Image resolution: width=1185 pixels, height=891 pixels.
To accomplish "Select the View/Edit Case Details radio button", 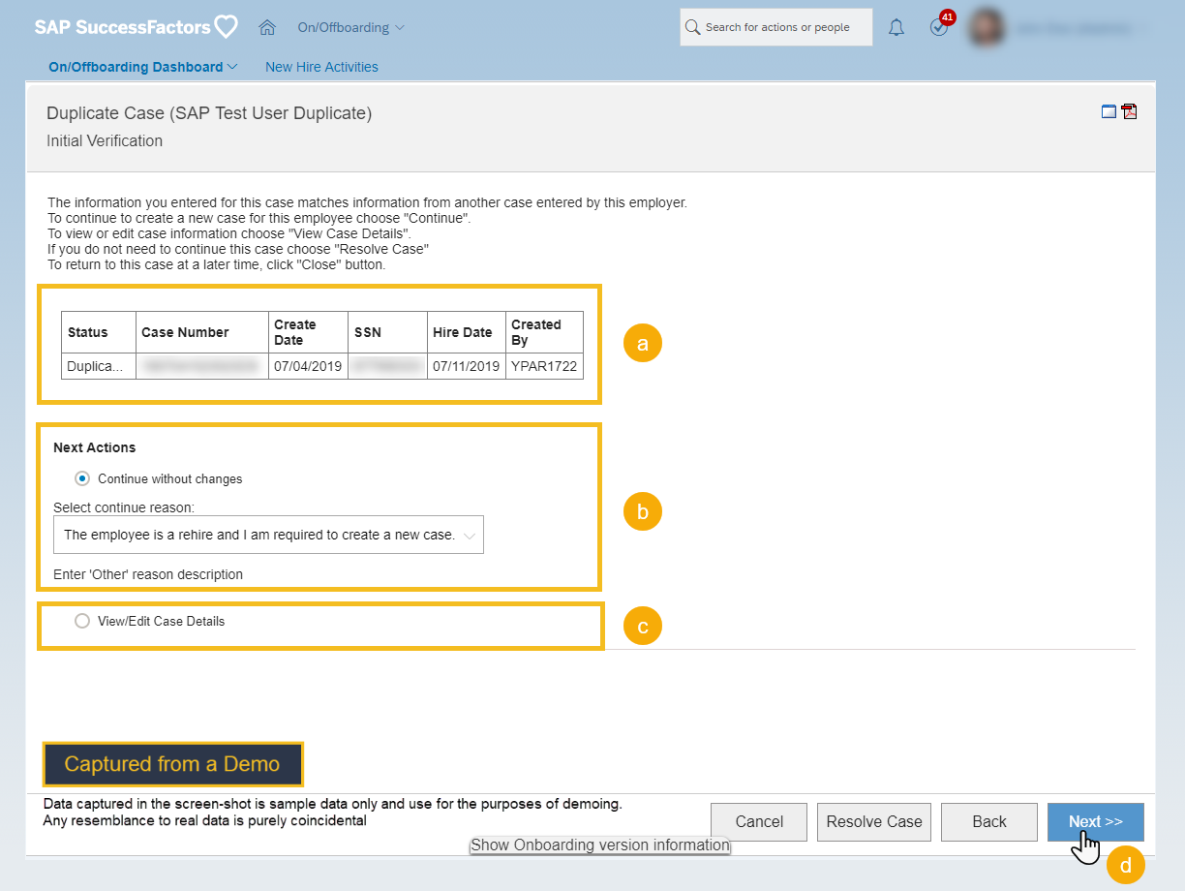I will pos(82,621).
